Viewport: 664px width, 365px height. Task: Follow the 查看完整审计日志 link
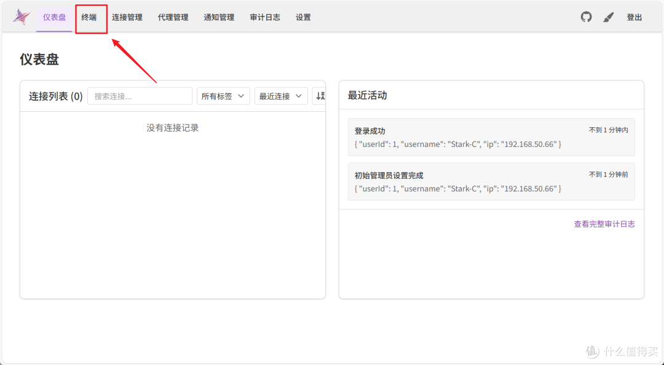point(604,224)
